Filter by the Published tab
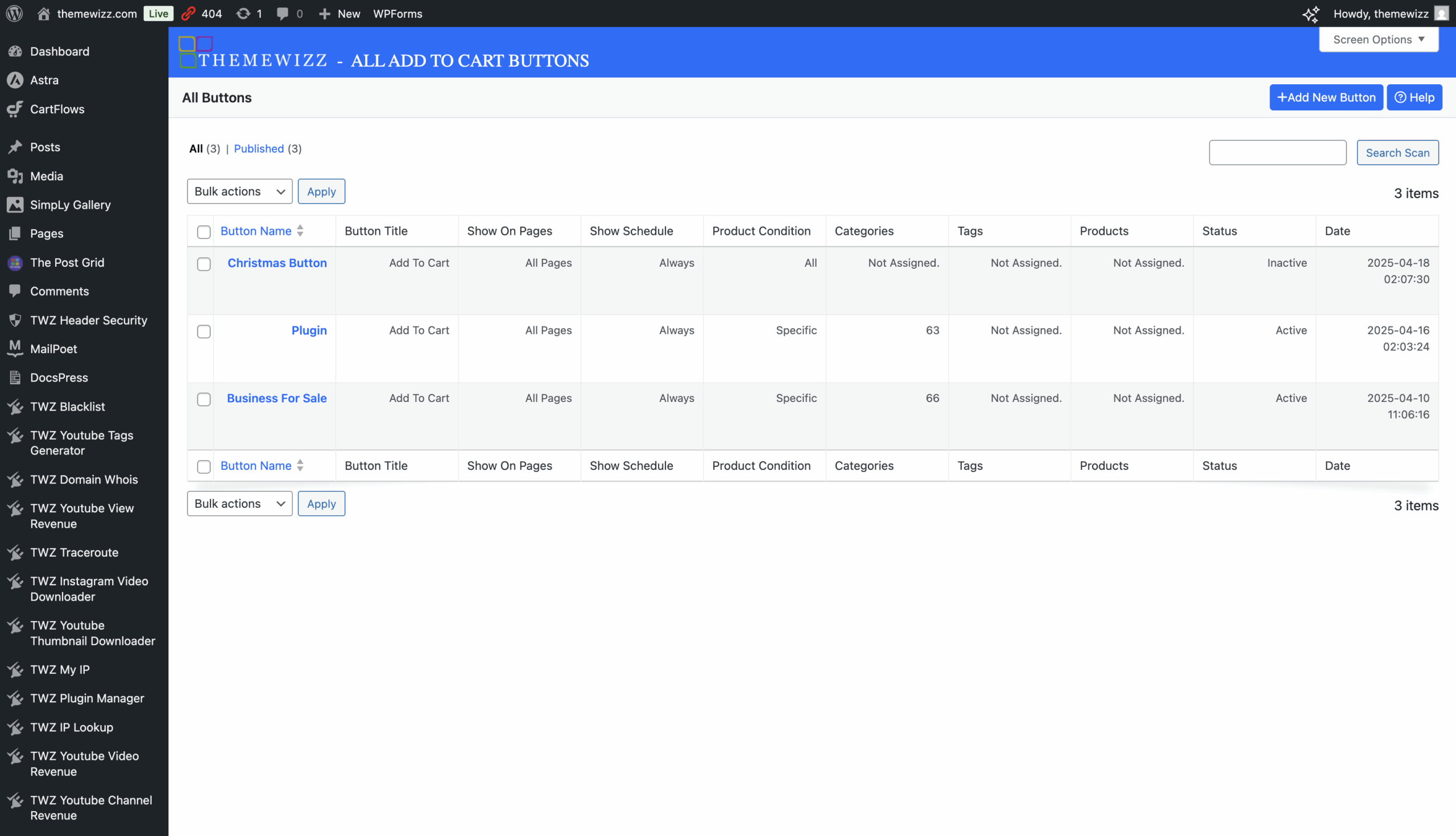The height and width of the screenshot is (836, 1456). pyautogui.click(x=258, y=148)
